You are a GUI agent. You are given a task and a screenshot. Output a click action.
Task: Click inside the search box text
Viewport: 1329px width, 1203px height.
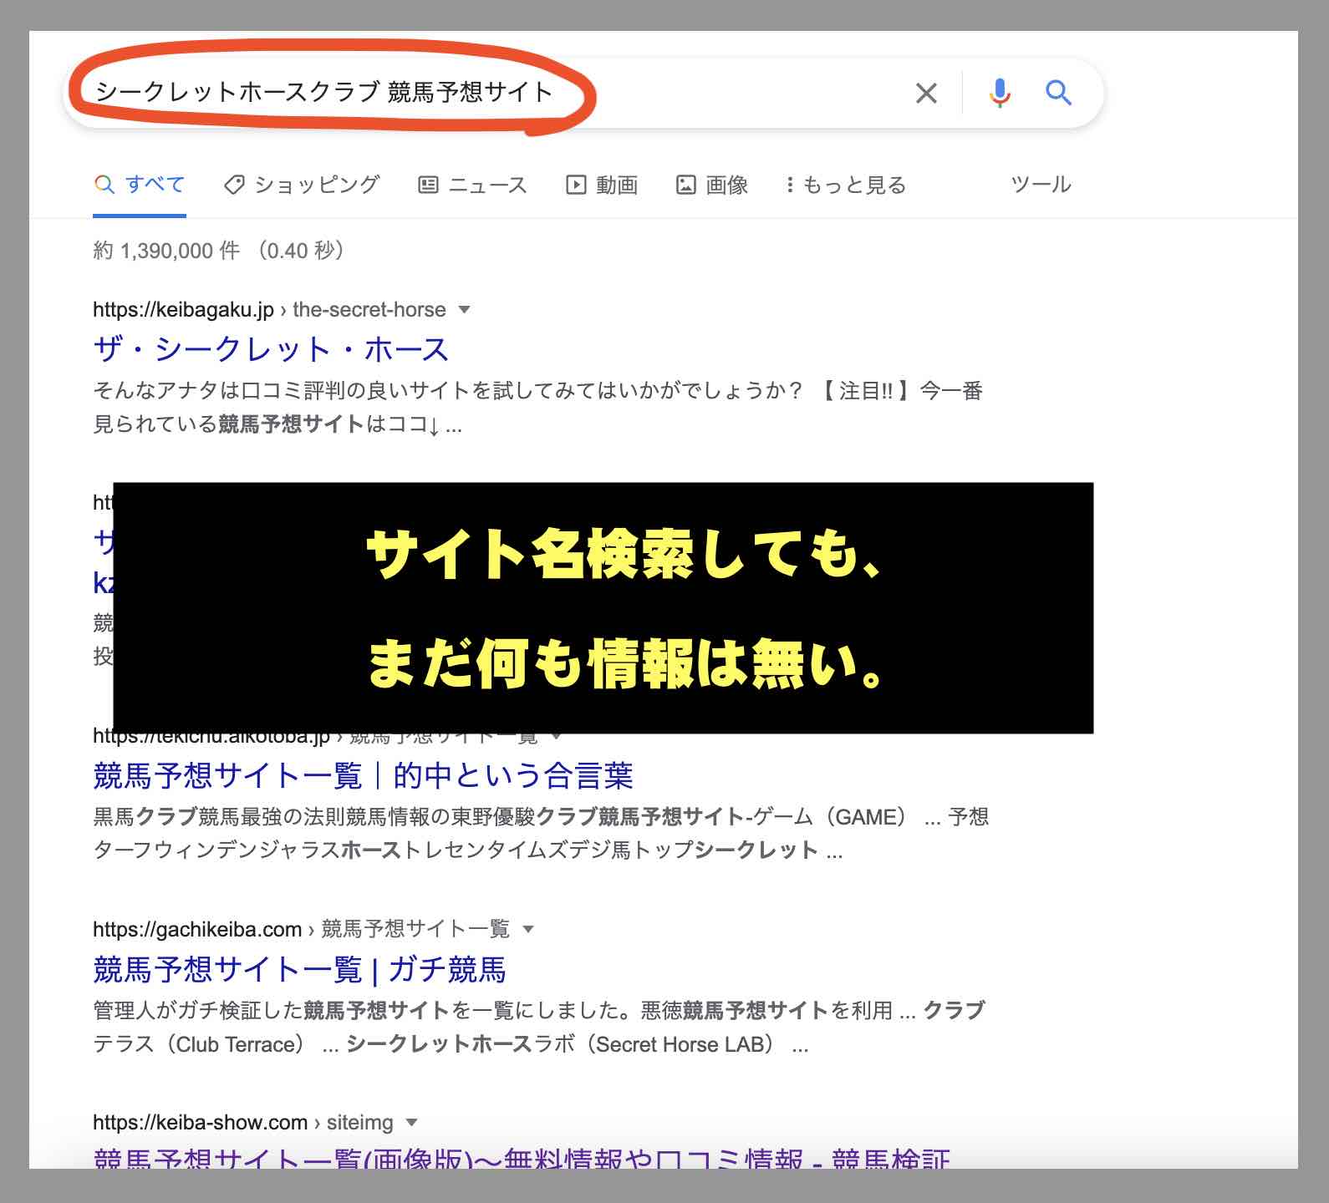[324, 92]
